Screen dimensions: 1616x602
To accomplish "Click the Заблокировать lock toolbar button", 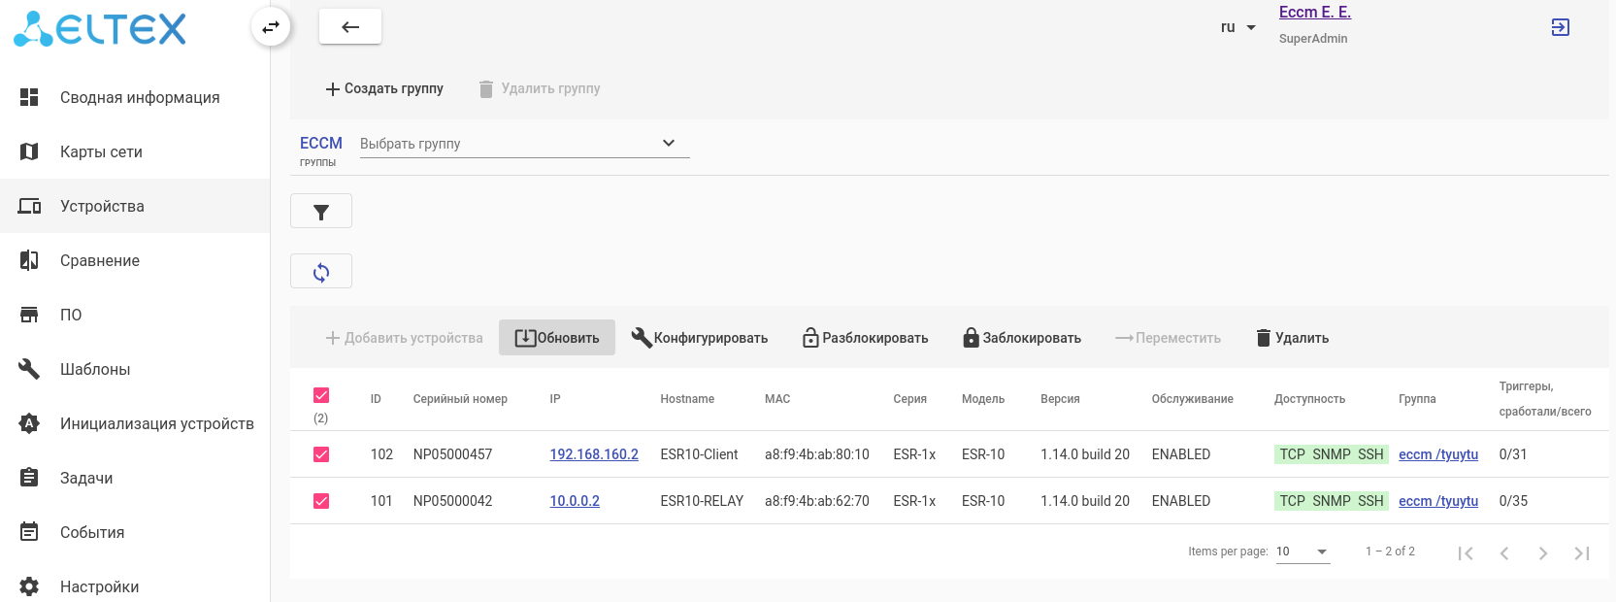I will (1021, 338).
